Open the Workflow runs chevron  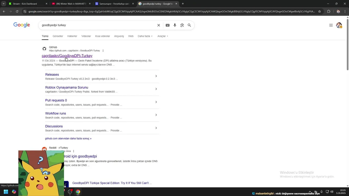[156, 115]
